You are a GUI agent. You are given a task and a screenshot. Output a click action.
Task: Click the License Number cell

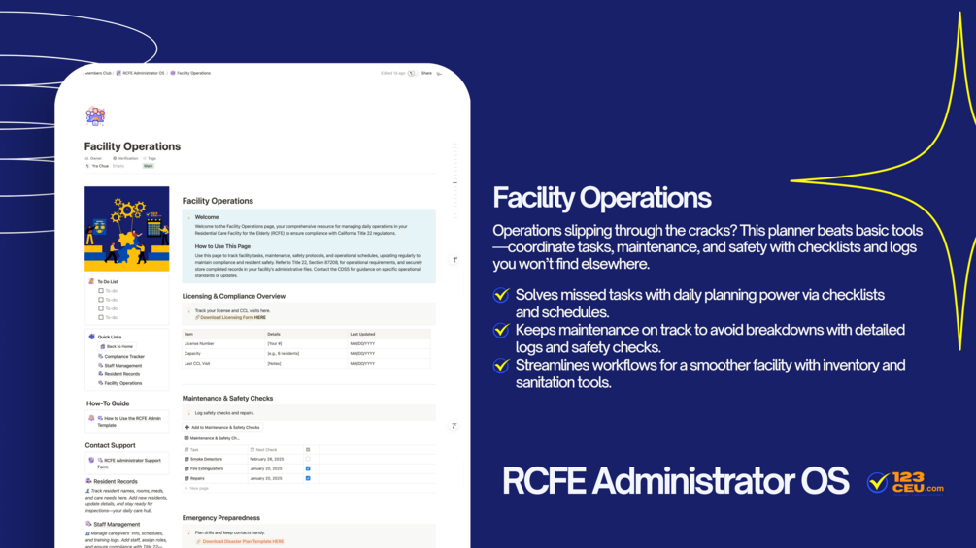[223, 343]
